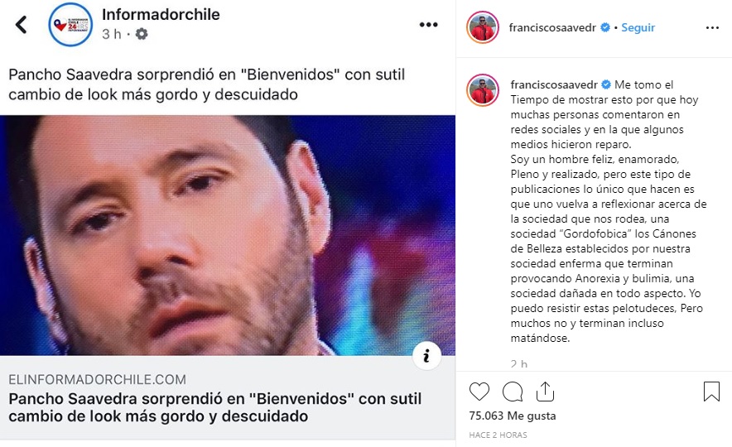Go back using the left arrow icon
This screenshot has height=447, width=732.
pyautogui.click(x=21, y=25)
